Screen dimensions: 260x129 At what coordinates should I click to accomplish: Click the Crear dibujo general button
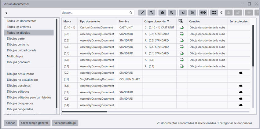point(35,123)
